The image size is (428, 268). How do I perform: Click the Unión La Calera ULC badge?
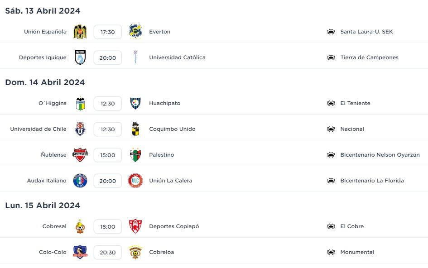(135, 180)
